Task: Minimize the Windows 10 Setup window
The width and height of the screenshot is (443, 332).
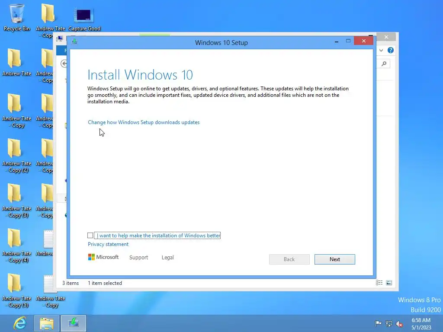Action: click(x=336, y=41)
